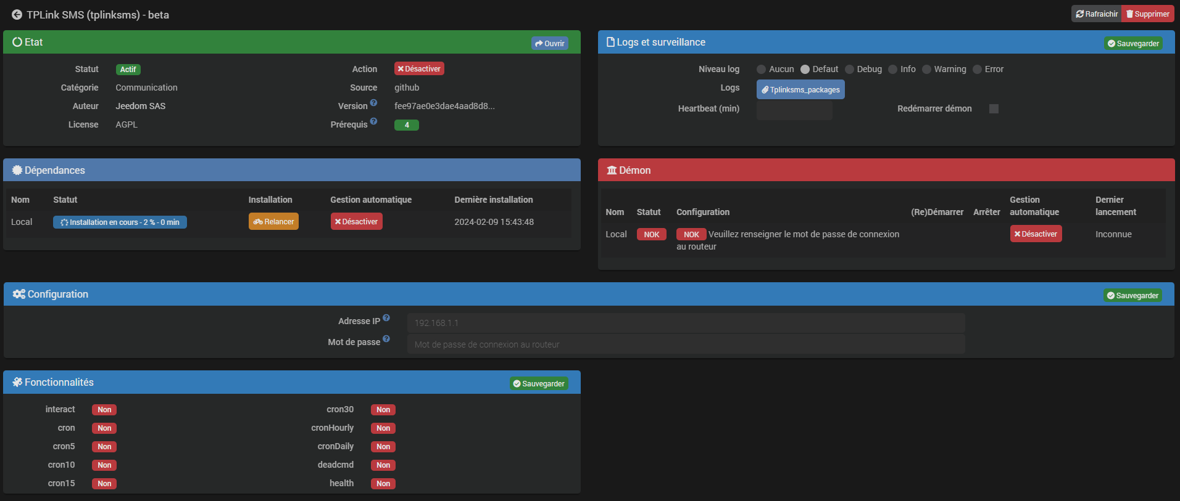Click the Logs et surveillance file icon

610,42
